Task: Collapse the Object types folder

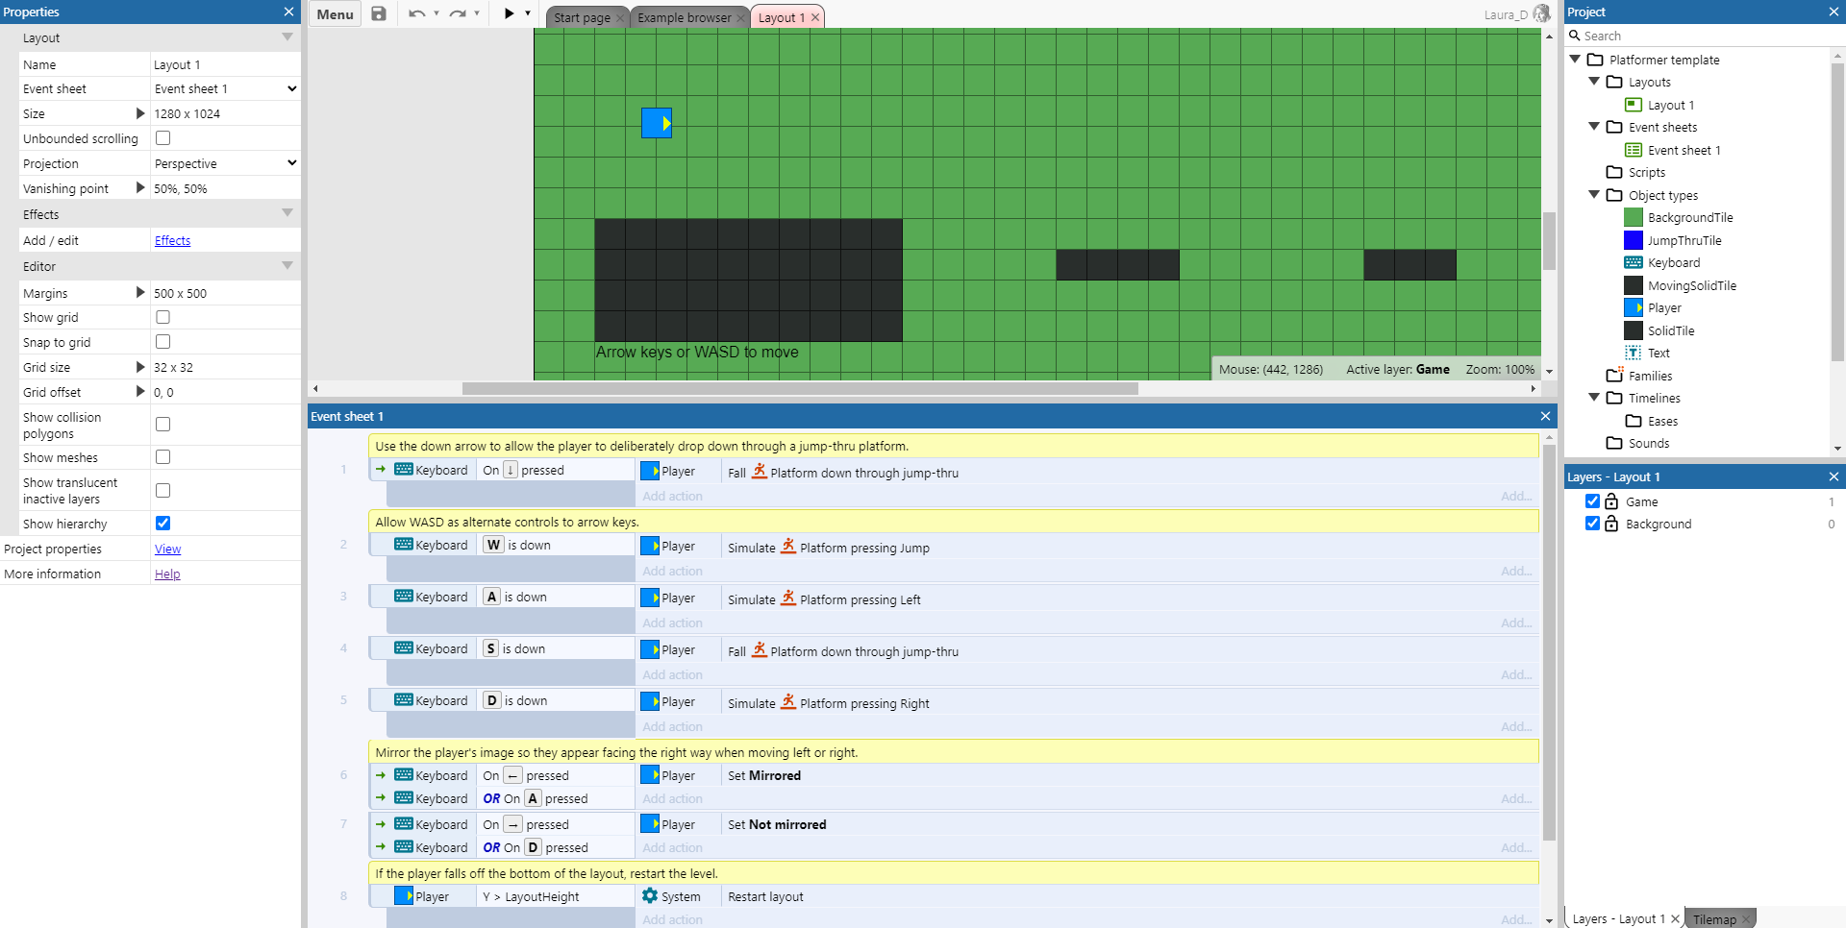Action: coord(1594,195)
